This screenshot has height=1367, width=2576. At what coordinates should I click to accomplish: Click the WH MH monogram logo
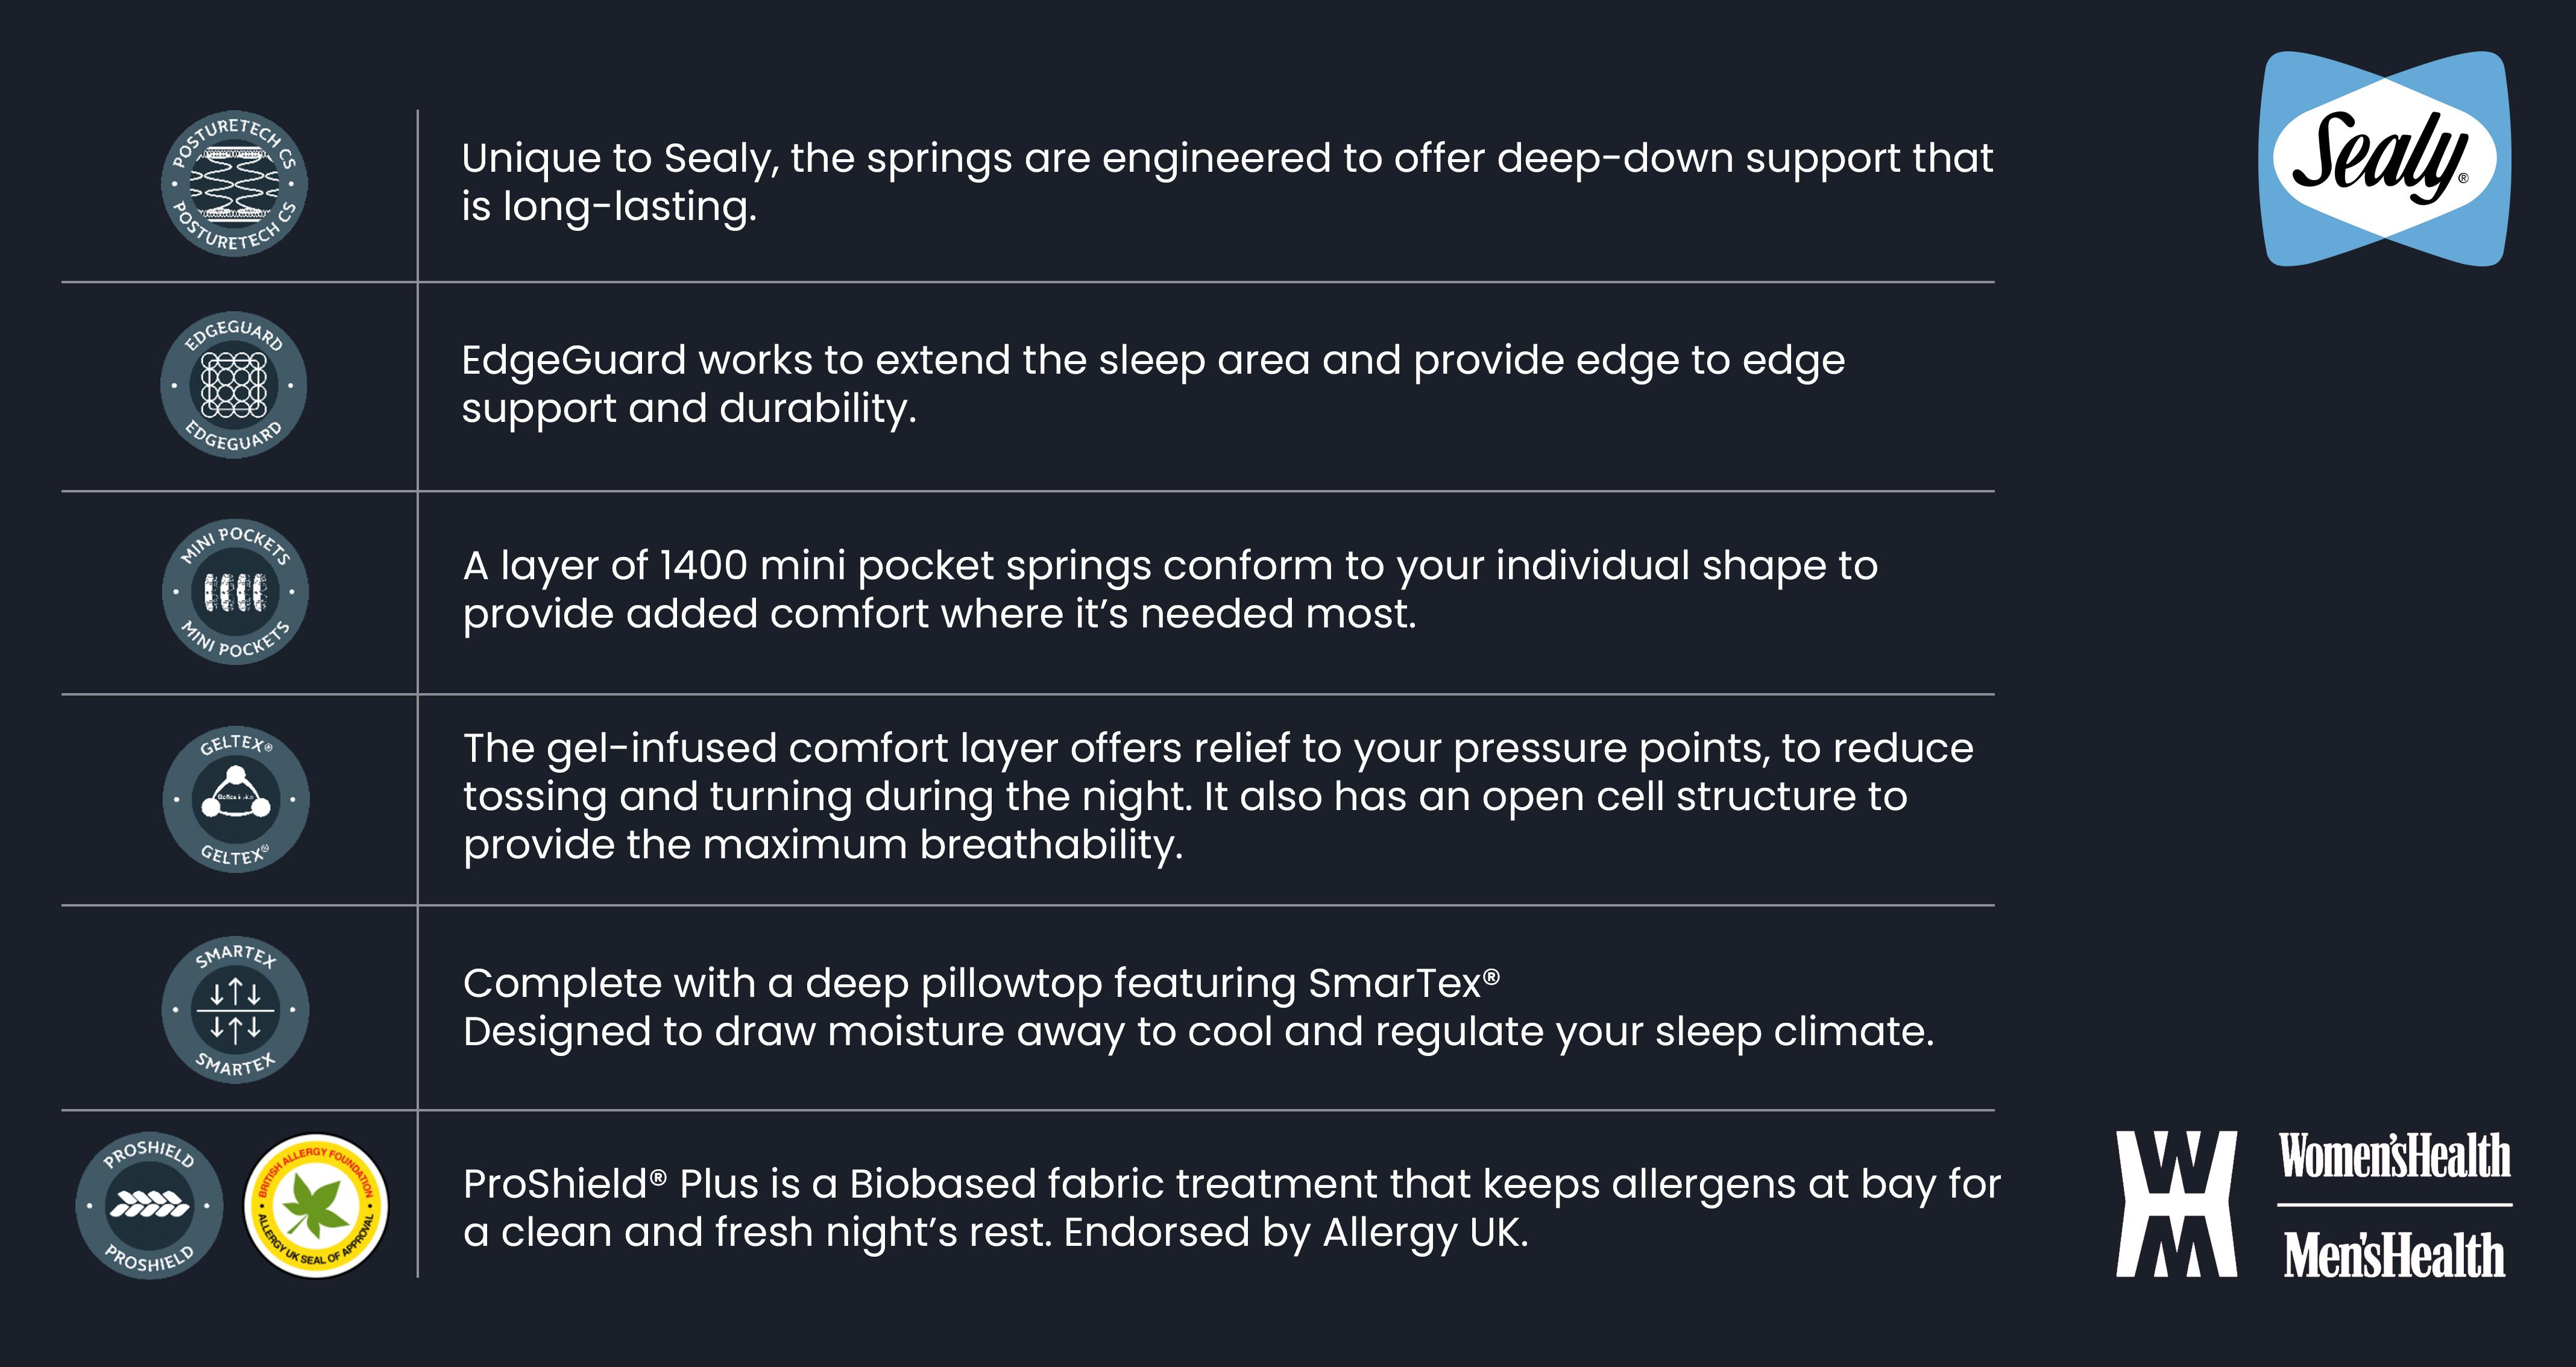tap(2176, 1204)
